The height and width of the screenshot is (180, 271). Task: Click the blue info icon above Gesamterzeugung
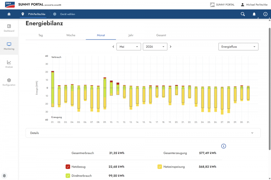pos(224,146)
